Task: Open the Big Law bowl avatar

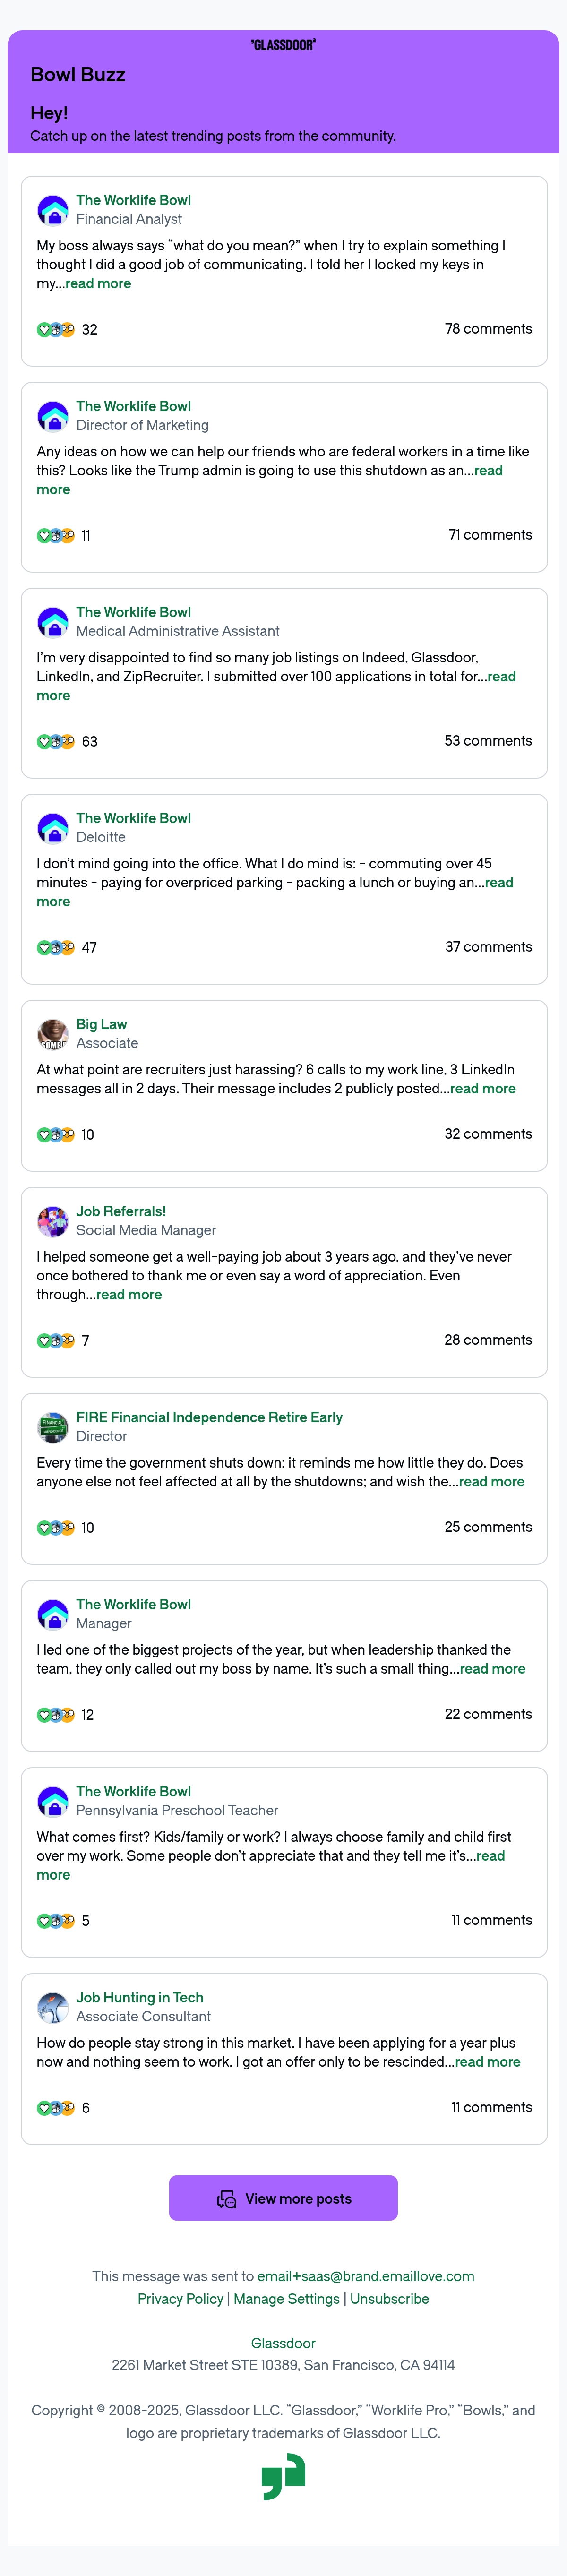Action: coord(53,1034)
